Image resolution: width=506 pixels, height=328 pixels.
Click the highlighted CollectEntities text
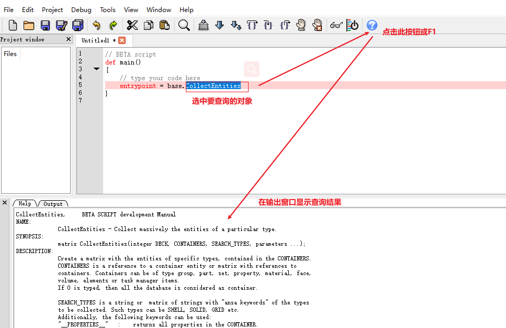[213, 86]
